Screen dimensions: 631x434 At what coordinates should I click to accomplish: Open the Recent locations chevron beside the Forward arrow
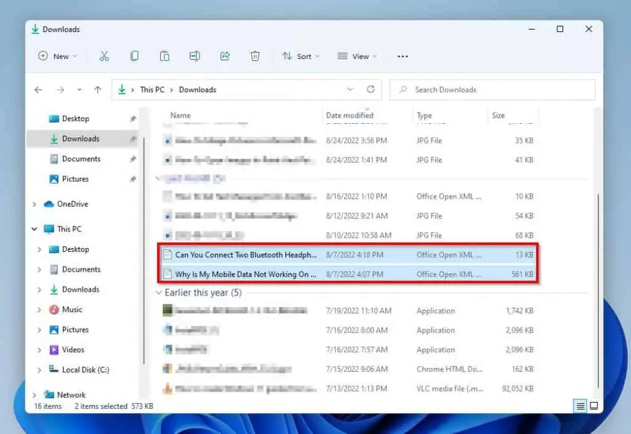pos(79,90)
